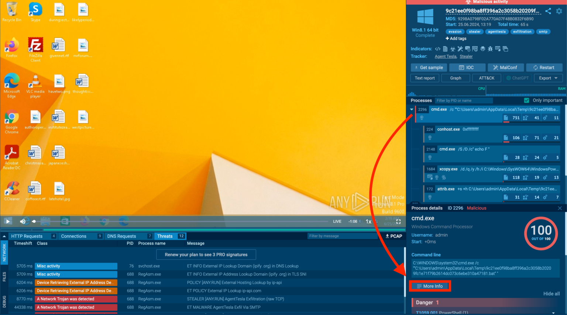Focus the Filter by PID or name field
The image size is (567, 315).
[x=463, y=100]
